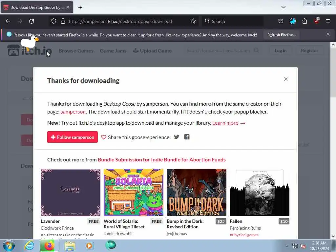This screenshot has height=252, width=336.
Task: Click the $25 price badge
Action: click(x=221, y=221)
